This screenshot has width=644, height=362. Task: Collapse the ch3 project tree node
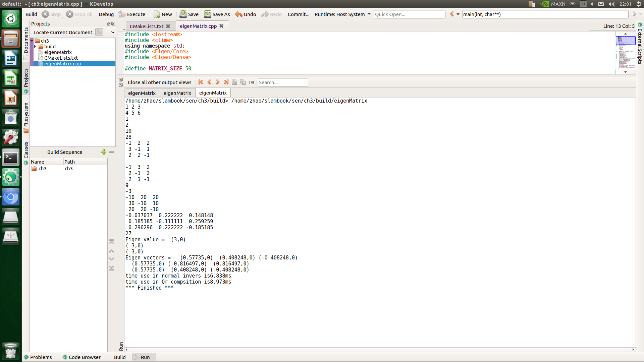tap(32, 41)
